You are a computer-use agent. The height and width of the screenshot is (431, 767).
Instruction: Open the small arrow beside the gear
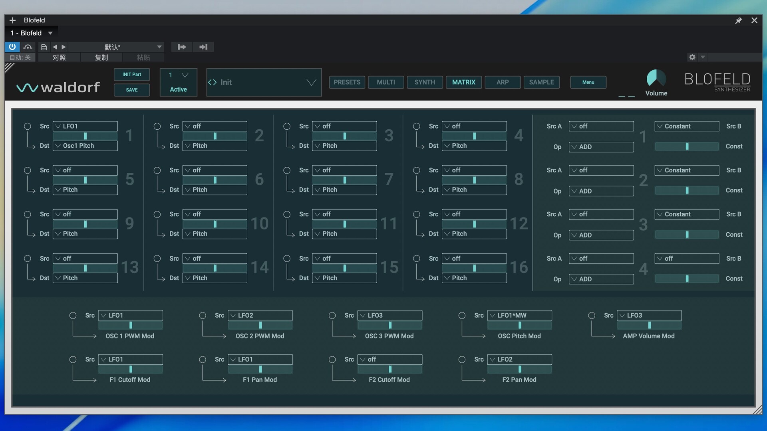(703, 57)
